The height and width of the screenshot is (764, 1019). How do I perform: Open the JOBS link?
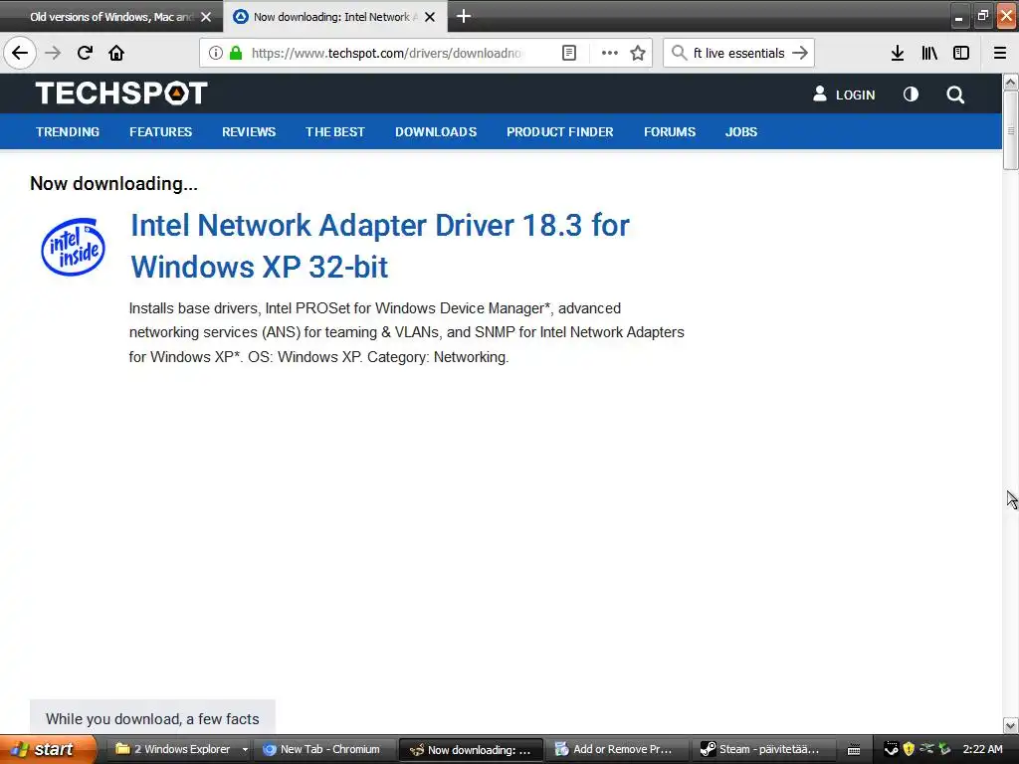point(740,132)
